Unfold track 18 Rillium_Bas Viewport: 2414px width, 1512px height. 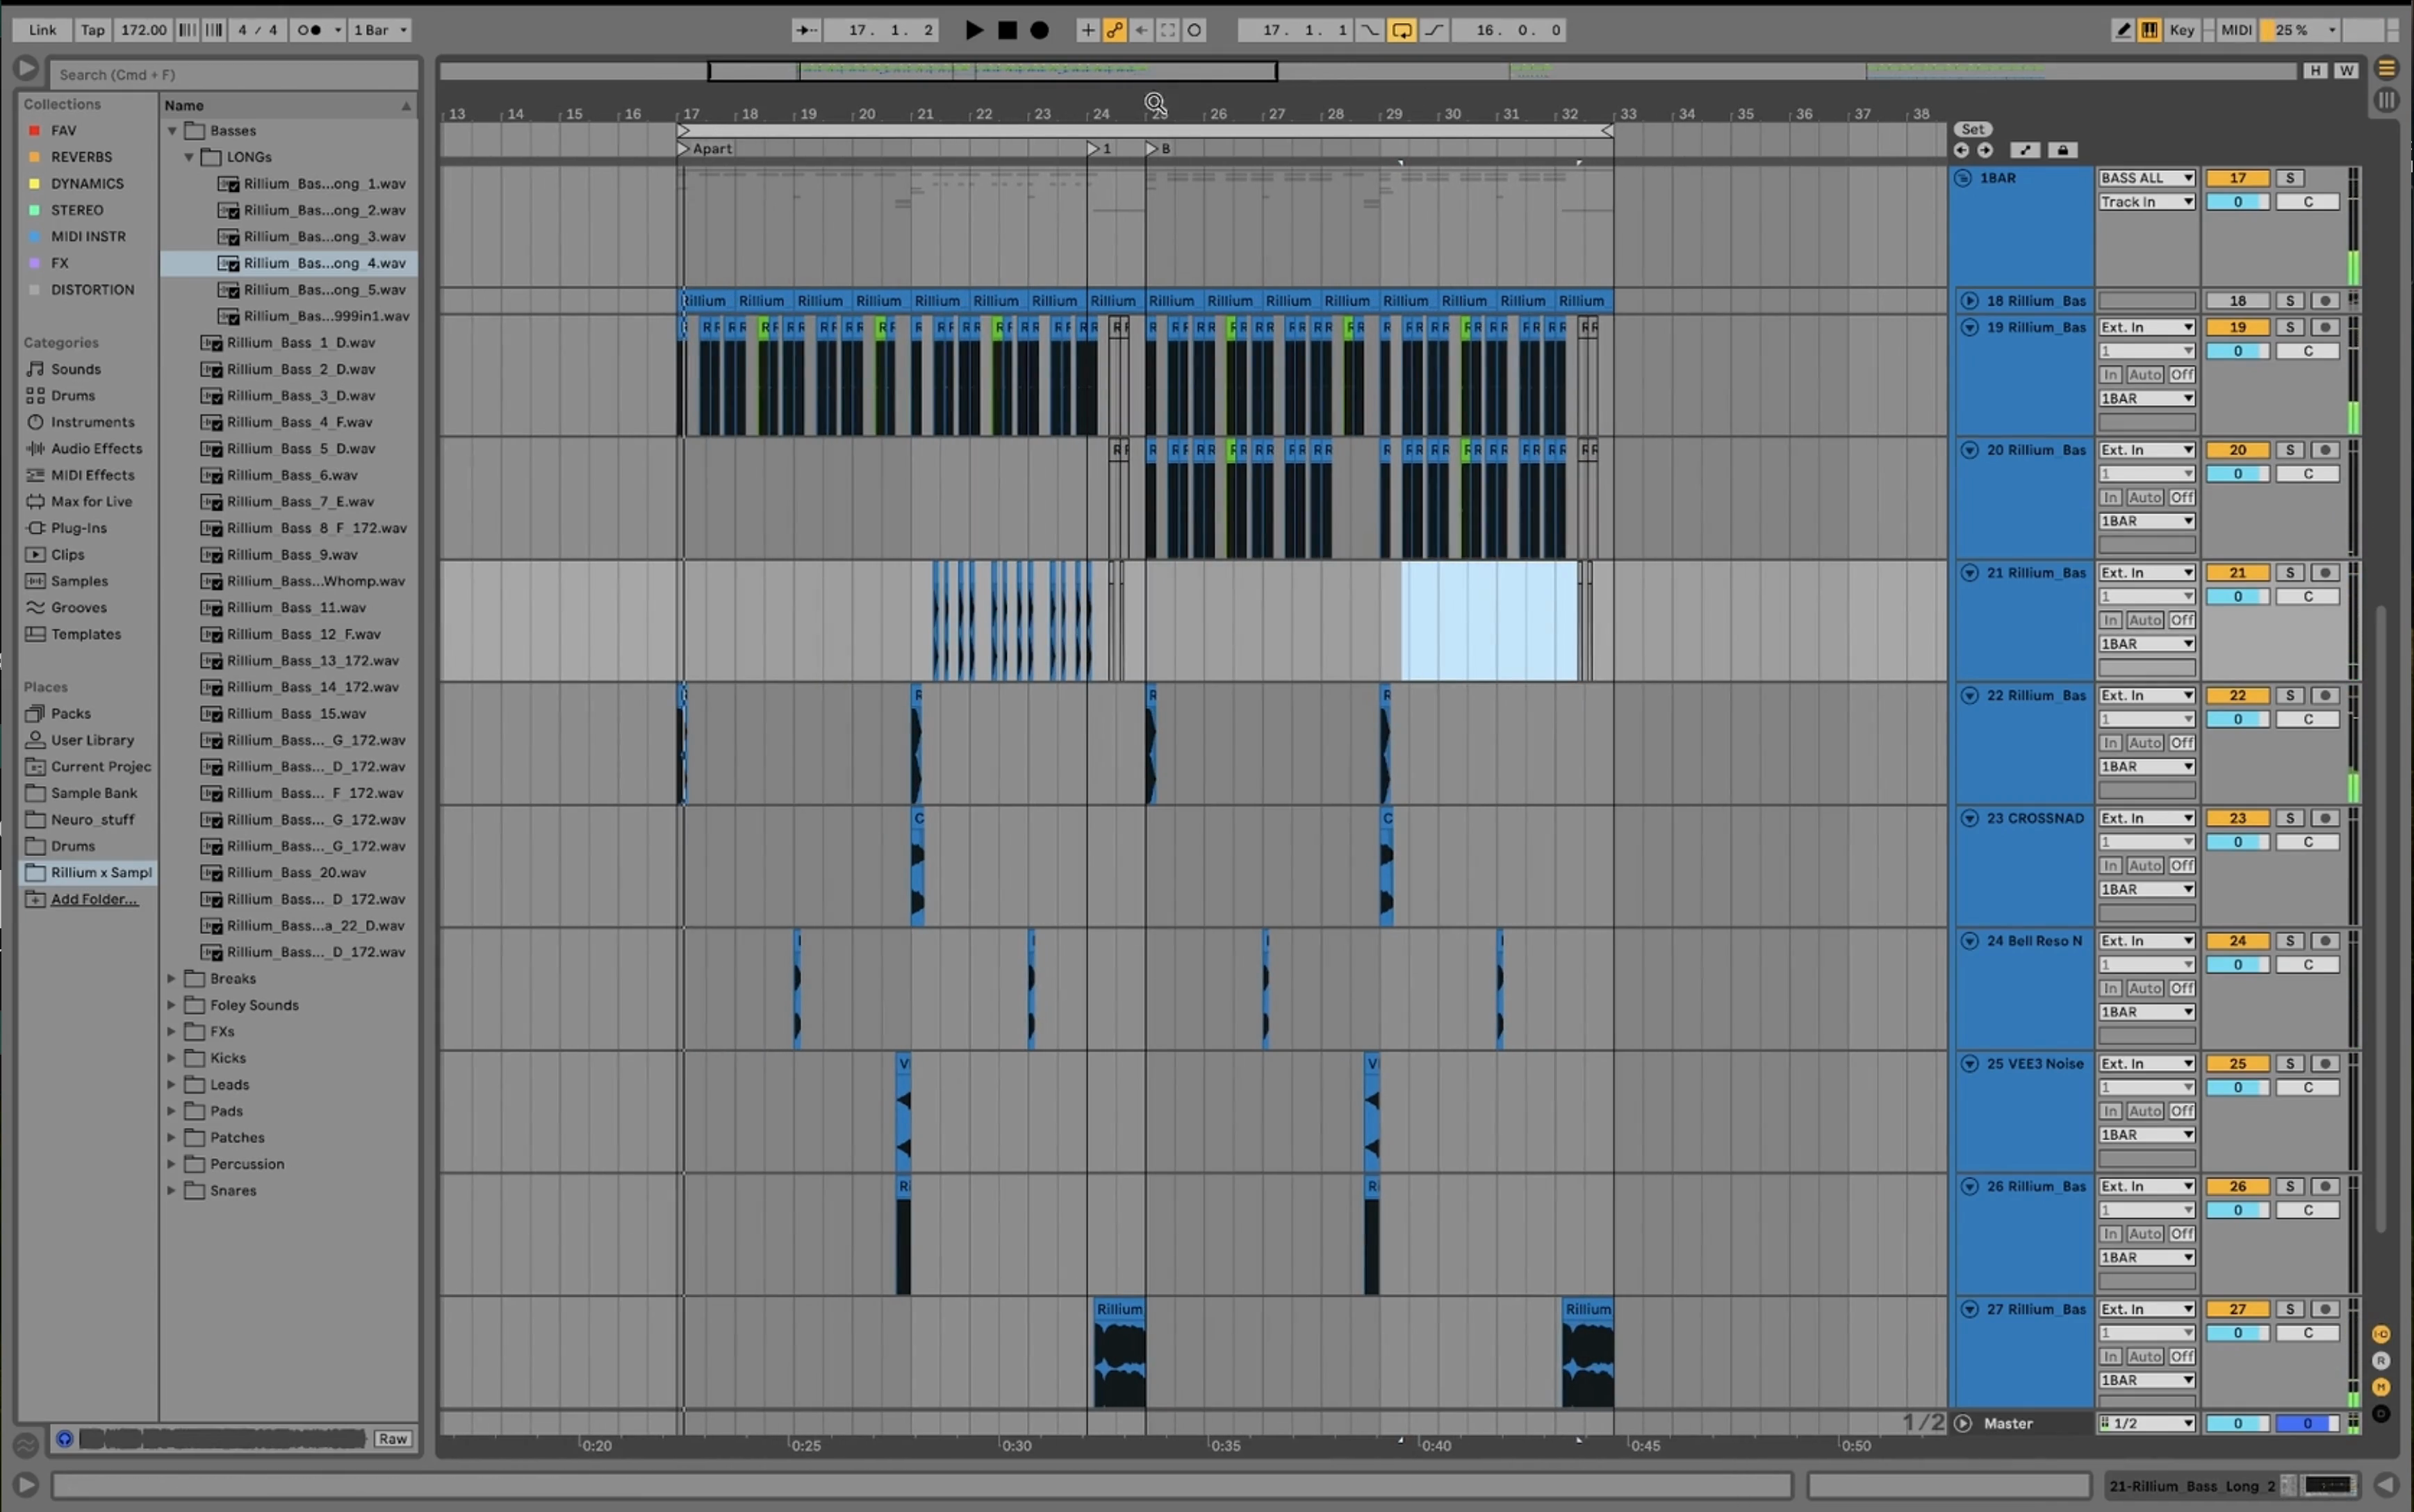point(1969,301)
